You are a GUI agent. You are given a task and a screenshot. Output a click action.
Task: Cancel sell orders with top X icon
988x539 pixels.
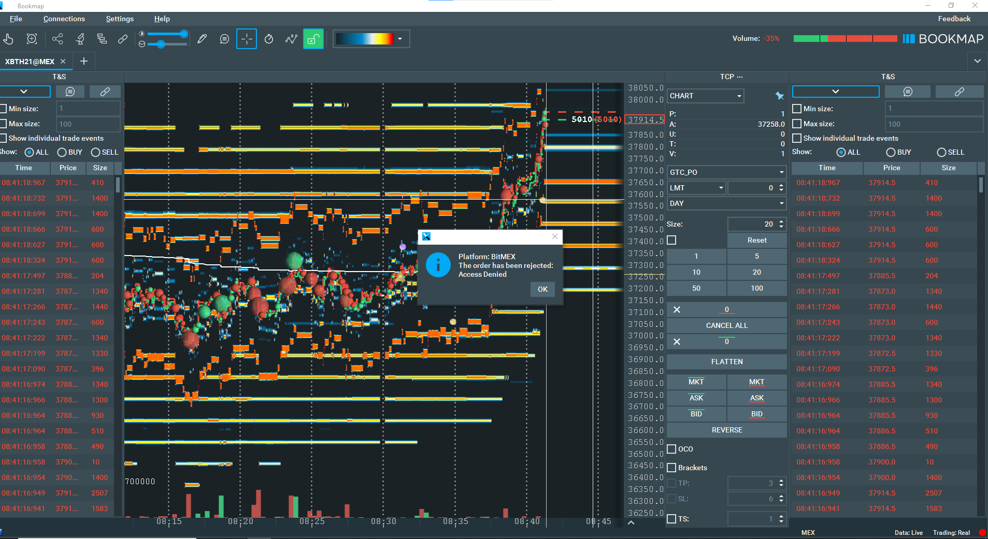click(677, 310)
